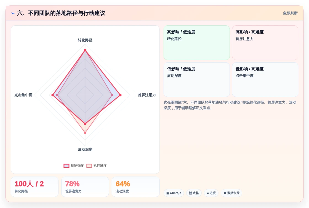Click the 点击集中度 axis label on radar chart
This screenshot has width=309, height=208.
(23, 95)
